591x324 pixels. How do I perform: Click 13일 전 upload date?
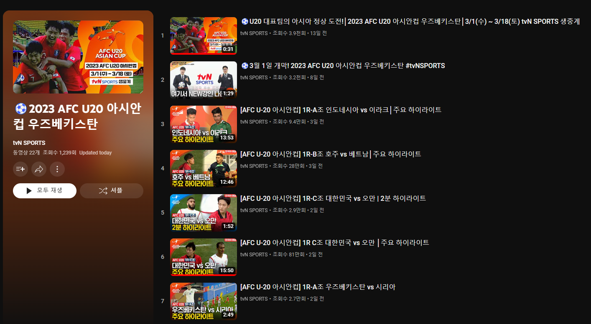318,33
